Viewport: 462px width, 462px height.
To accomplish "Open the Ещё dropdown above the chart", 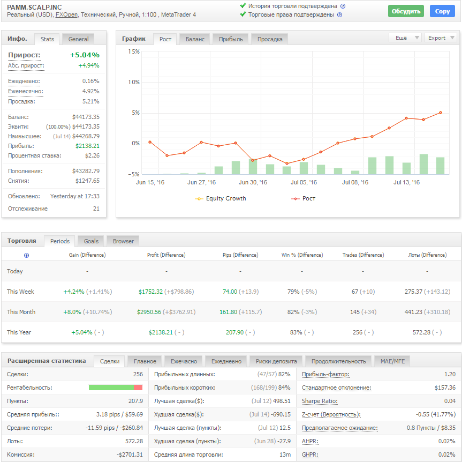I will [405, 38].
